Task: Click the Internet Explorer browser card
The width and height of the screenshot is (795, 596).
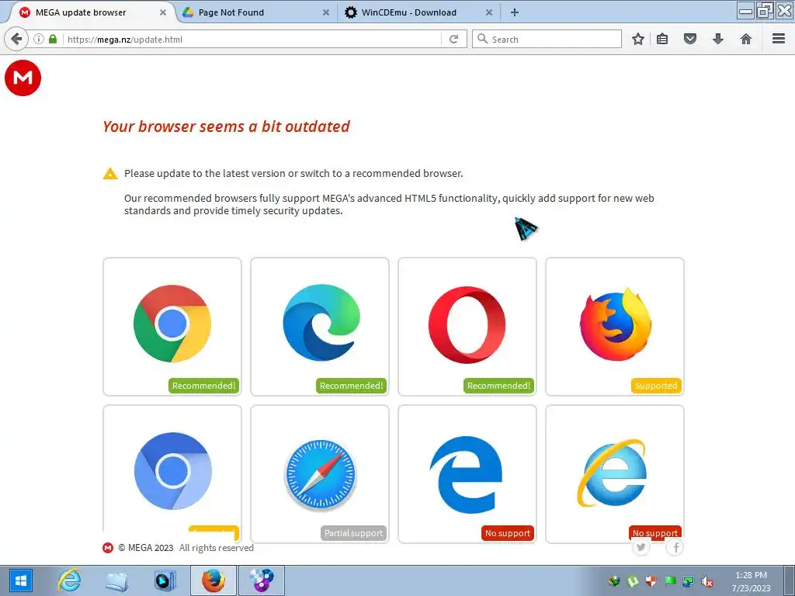Action: coord(615,474)
